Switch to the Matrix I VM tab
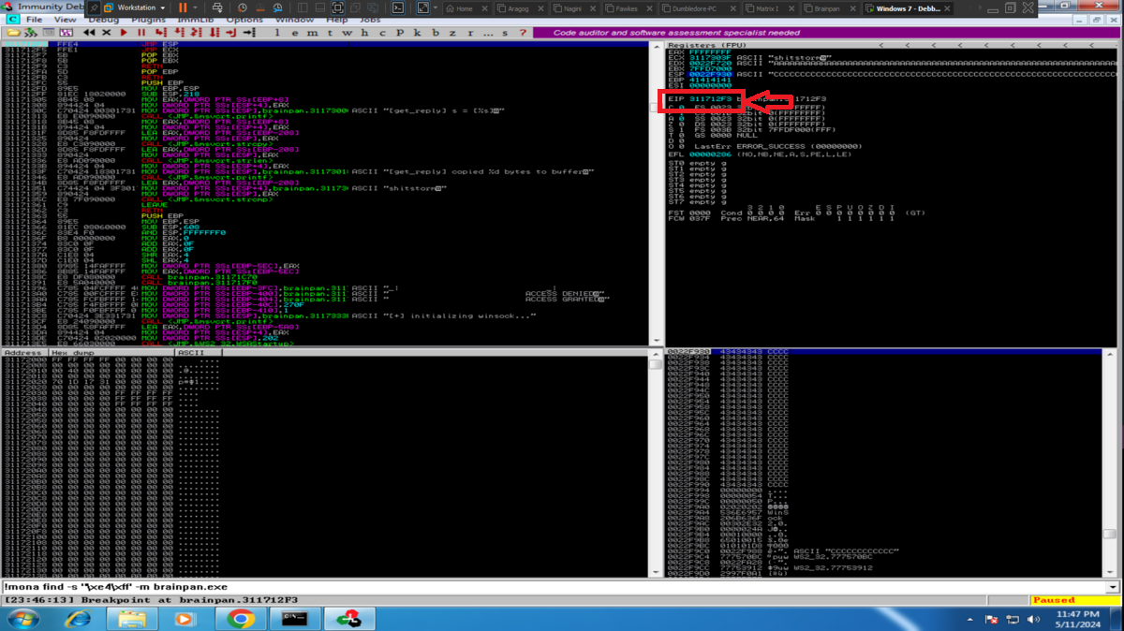 [x=770, y=8]
